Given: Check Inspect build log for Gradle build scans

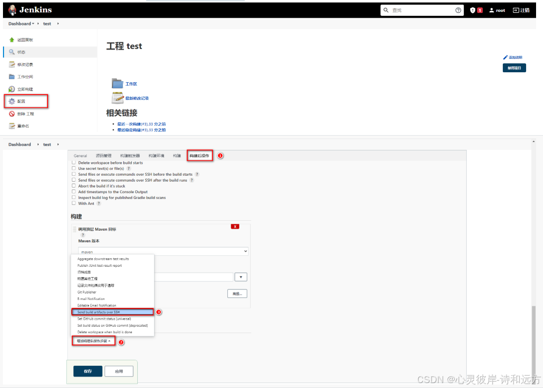Looking at the screenshot, I should [74, 197].
